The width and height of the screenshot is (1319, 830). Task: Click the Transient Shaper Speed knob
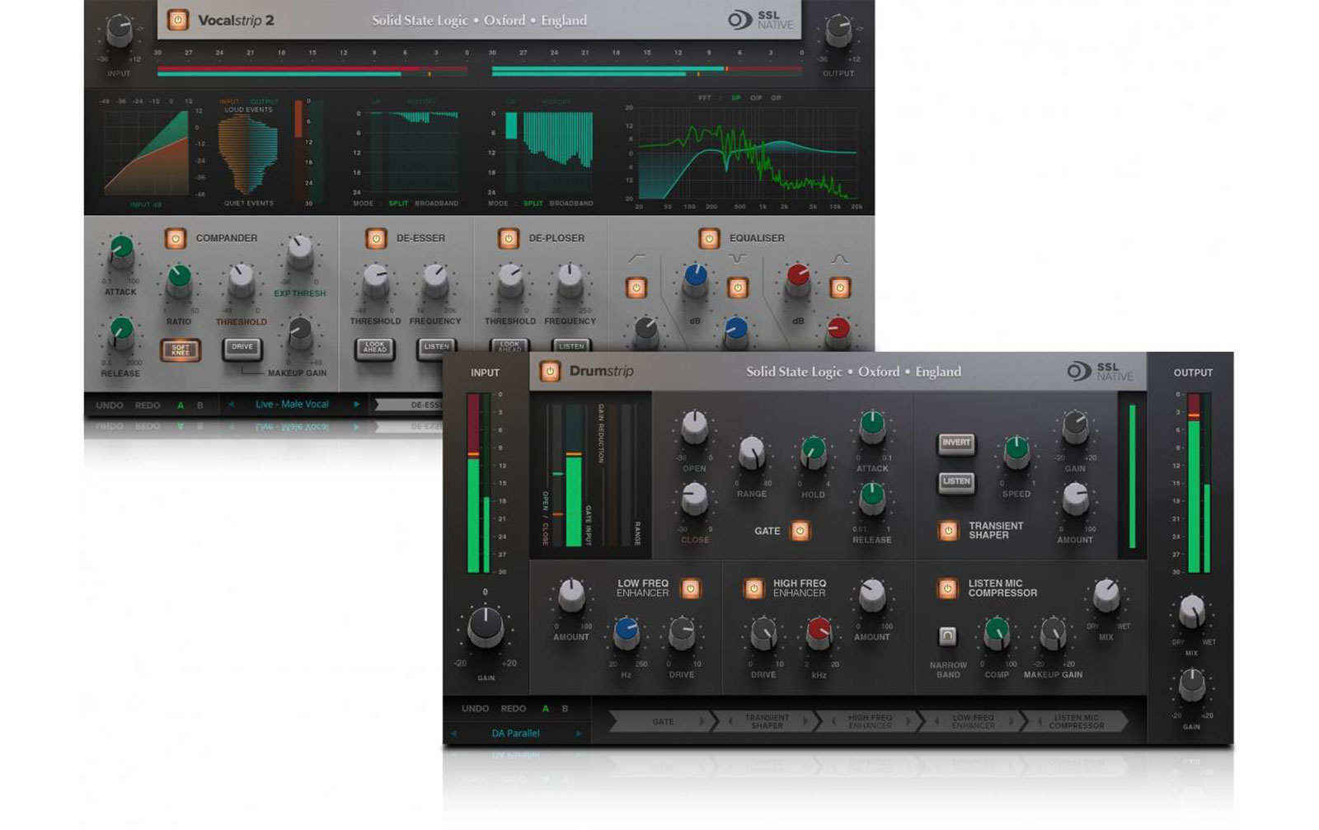pyautogui.click(x=1016, y=453)
